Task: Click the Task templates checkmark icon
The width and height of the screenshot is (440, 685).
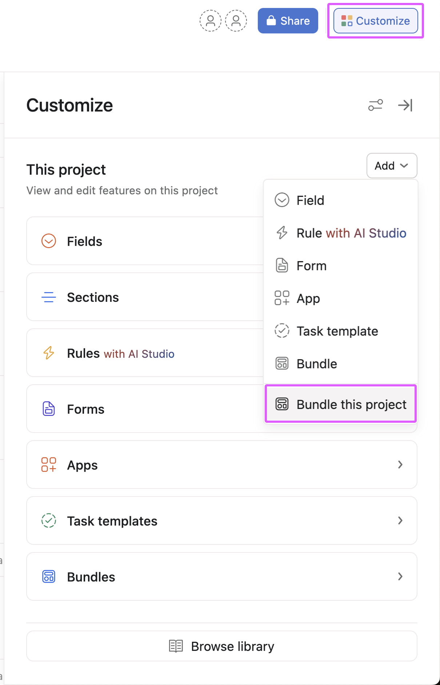Action: [x=48, y=520]
